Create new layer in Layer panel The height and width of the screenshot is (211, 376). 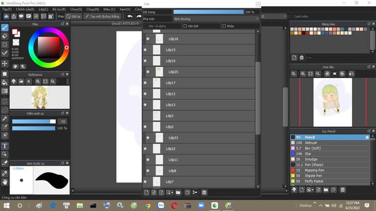pyautogui.click(x=147, y=192)
